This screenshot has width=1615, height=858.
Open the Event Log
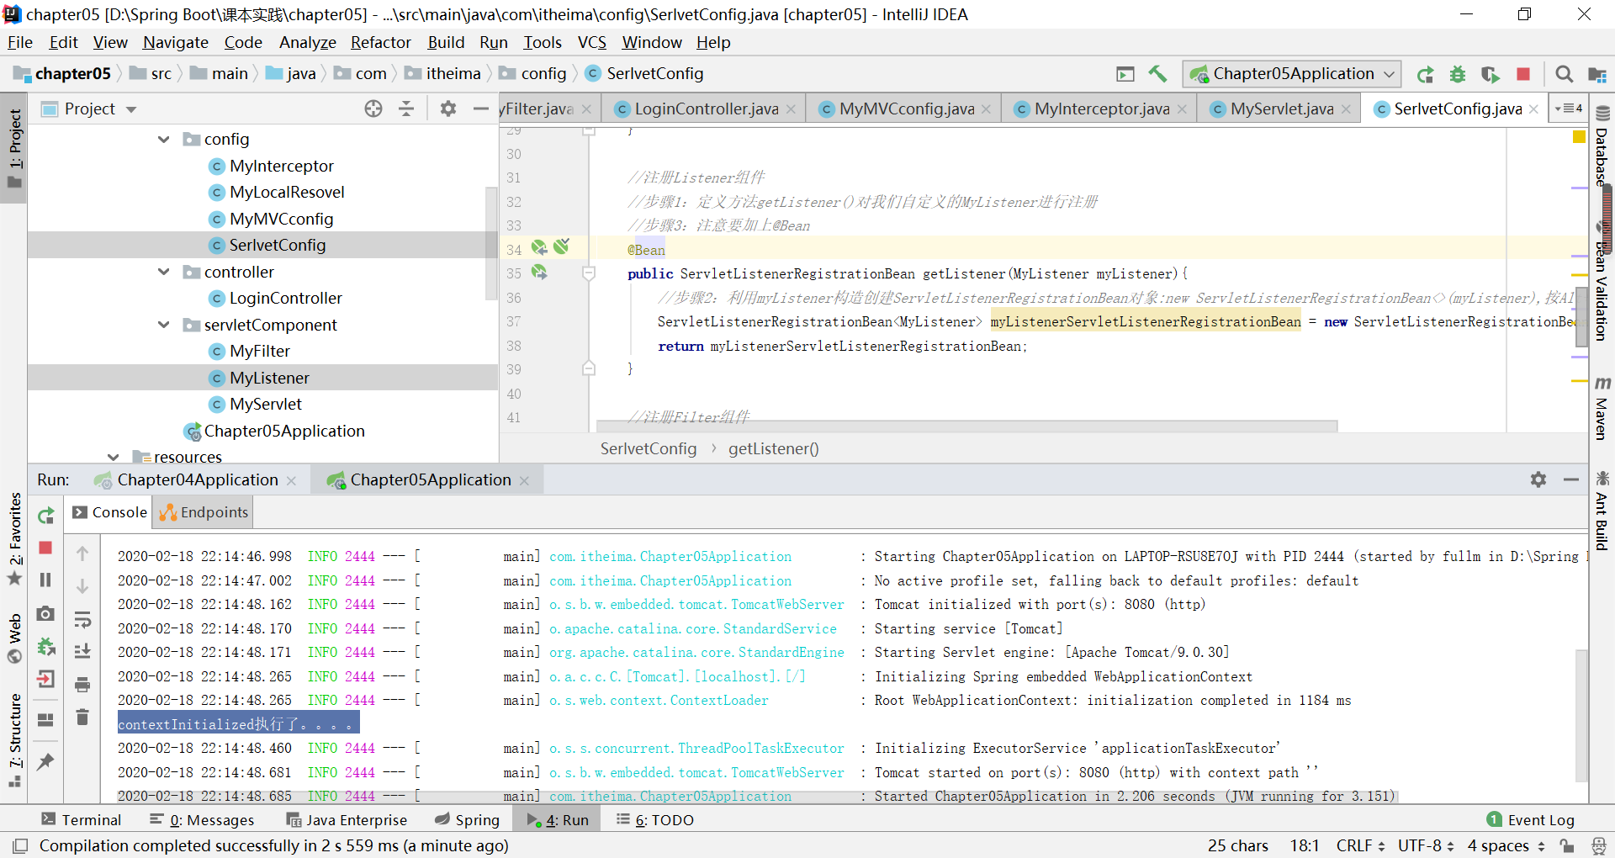(1542, 819)
